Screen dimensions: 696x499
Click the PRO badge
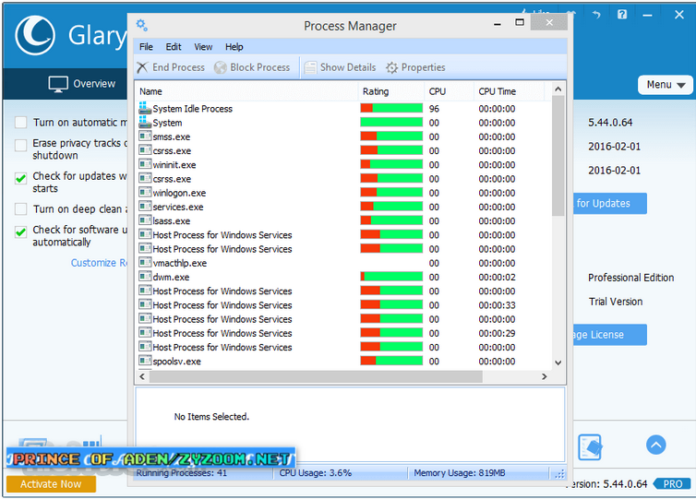pos(673,484)
